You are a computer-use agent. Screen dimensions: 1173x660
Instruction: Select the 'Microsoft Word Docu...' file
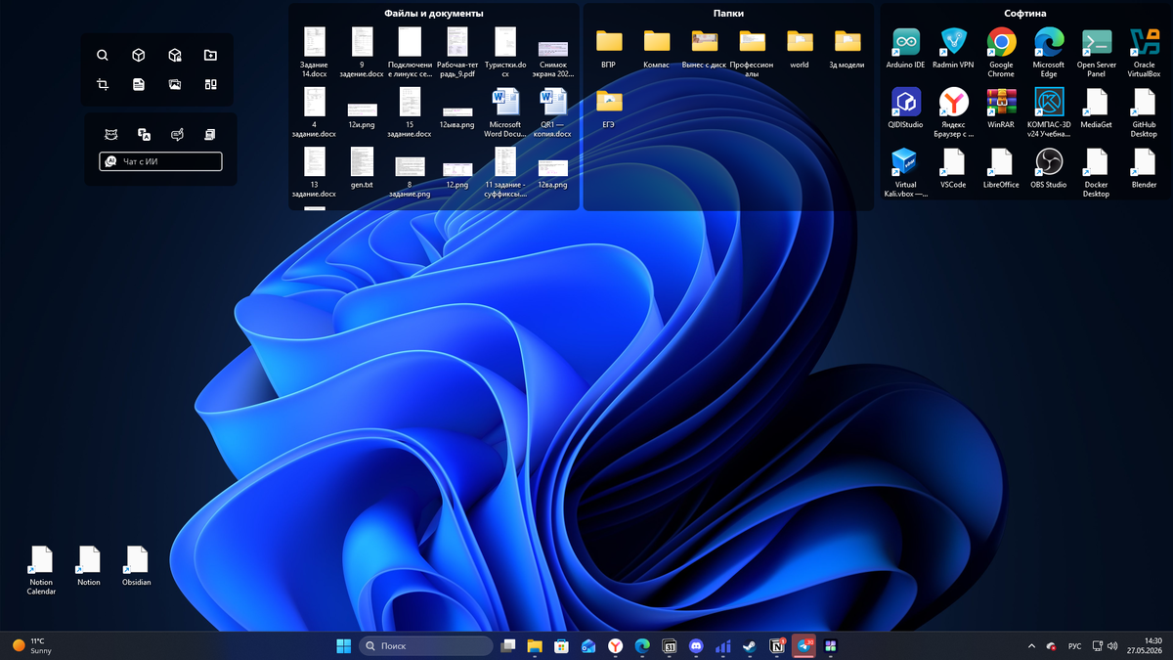point(505,111)
